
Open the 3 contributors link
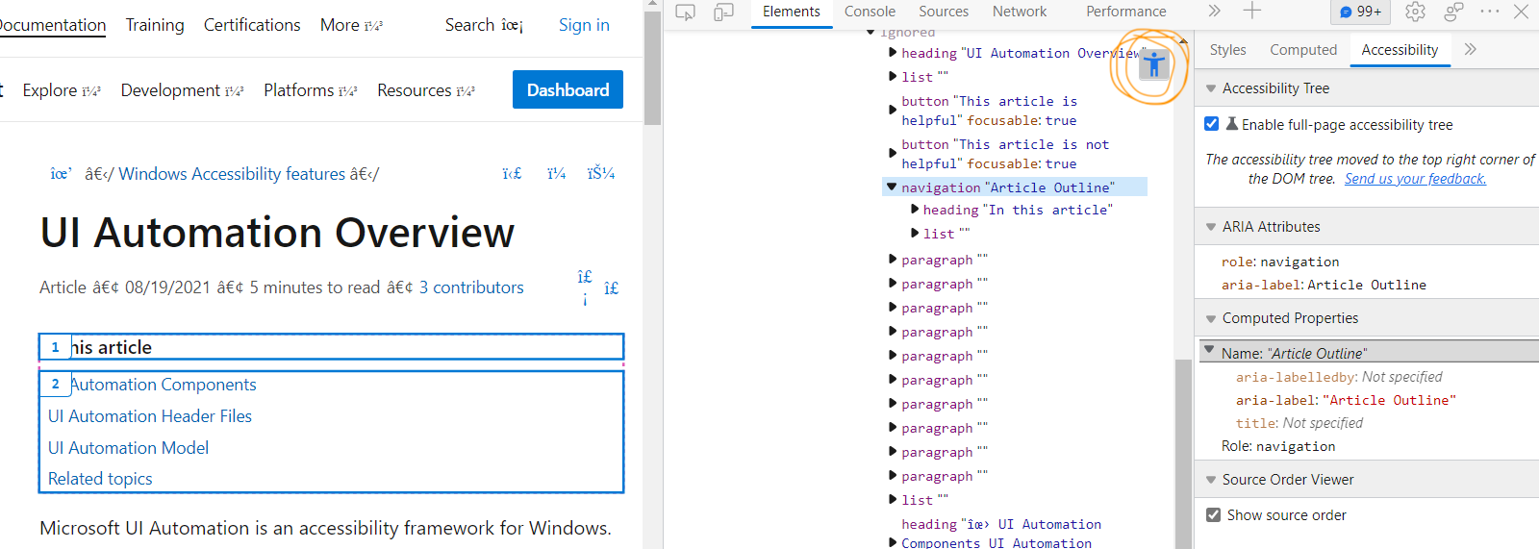[471, 287]
